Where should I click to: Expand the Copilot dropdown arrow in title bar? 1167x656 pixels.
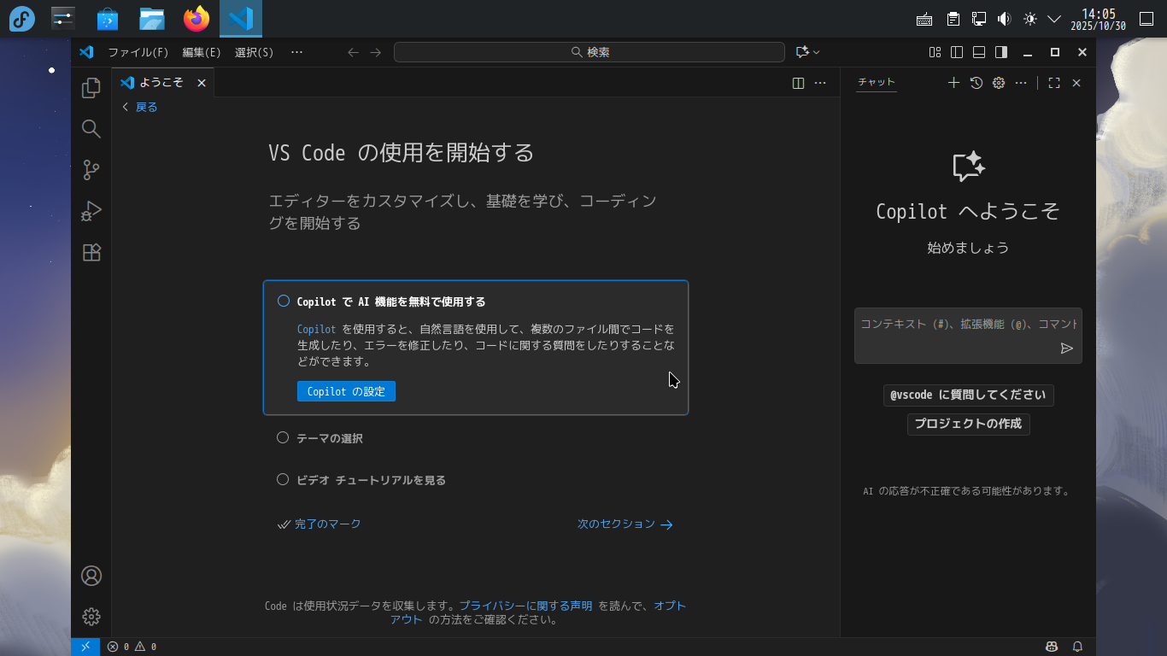816,52
